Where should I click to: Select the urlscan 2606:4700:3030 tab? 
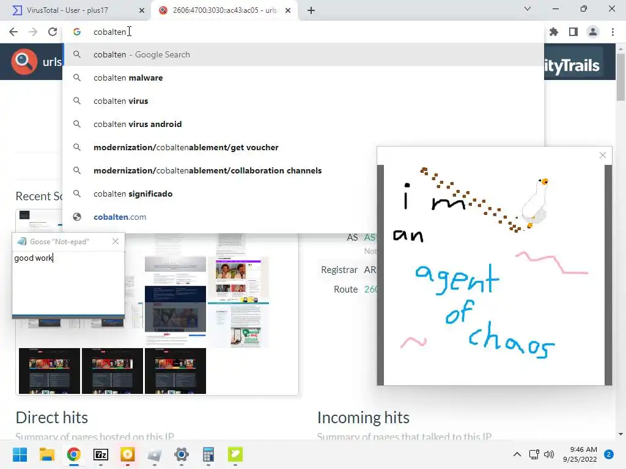[x=224, y=10]
